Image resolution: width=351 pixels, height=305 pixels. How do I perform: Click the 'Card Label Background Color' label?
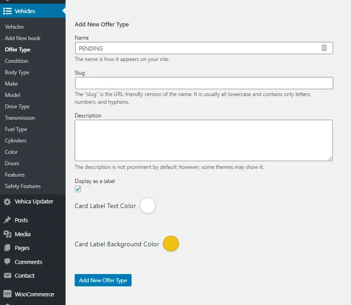pos(117,244)
